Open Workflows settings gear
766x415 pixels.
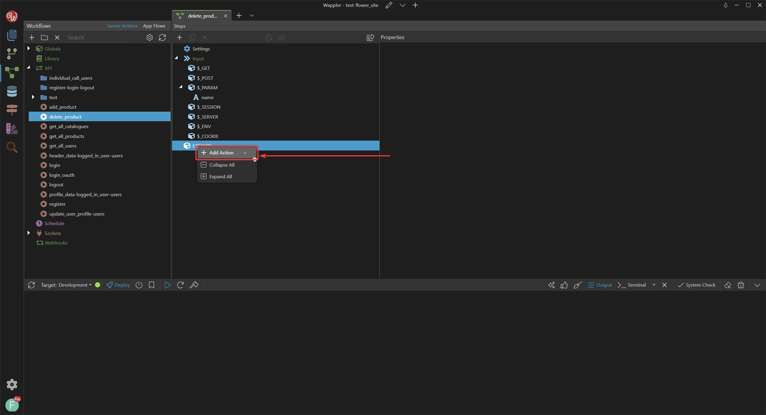[149, 38]
